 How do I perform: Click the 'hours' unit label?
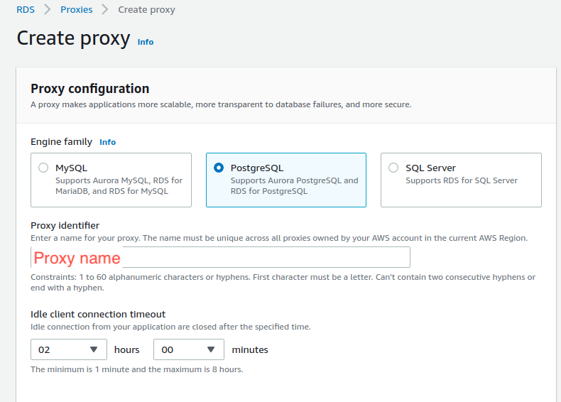pyautogui.click(x=126, y=349)
